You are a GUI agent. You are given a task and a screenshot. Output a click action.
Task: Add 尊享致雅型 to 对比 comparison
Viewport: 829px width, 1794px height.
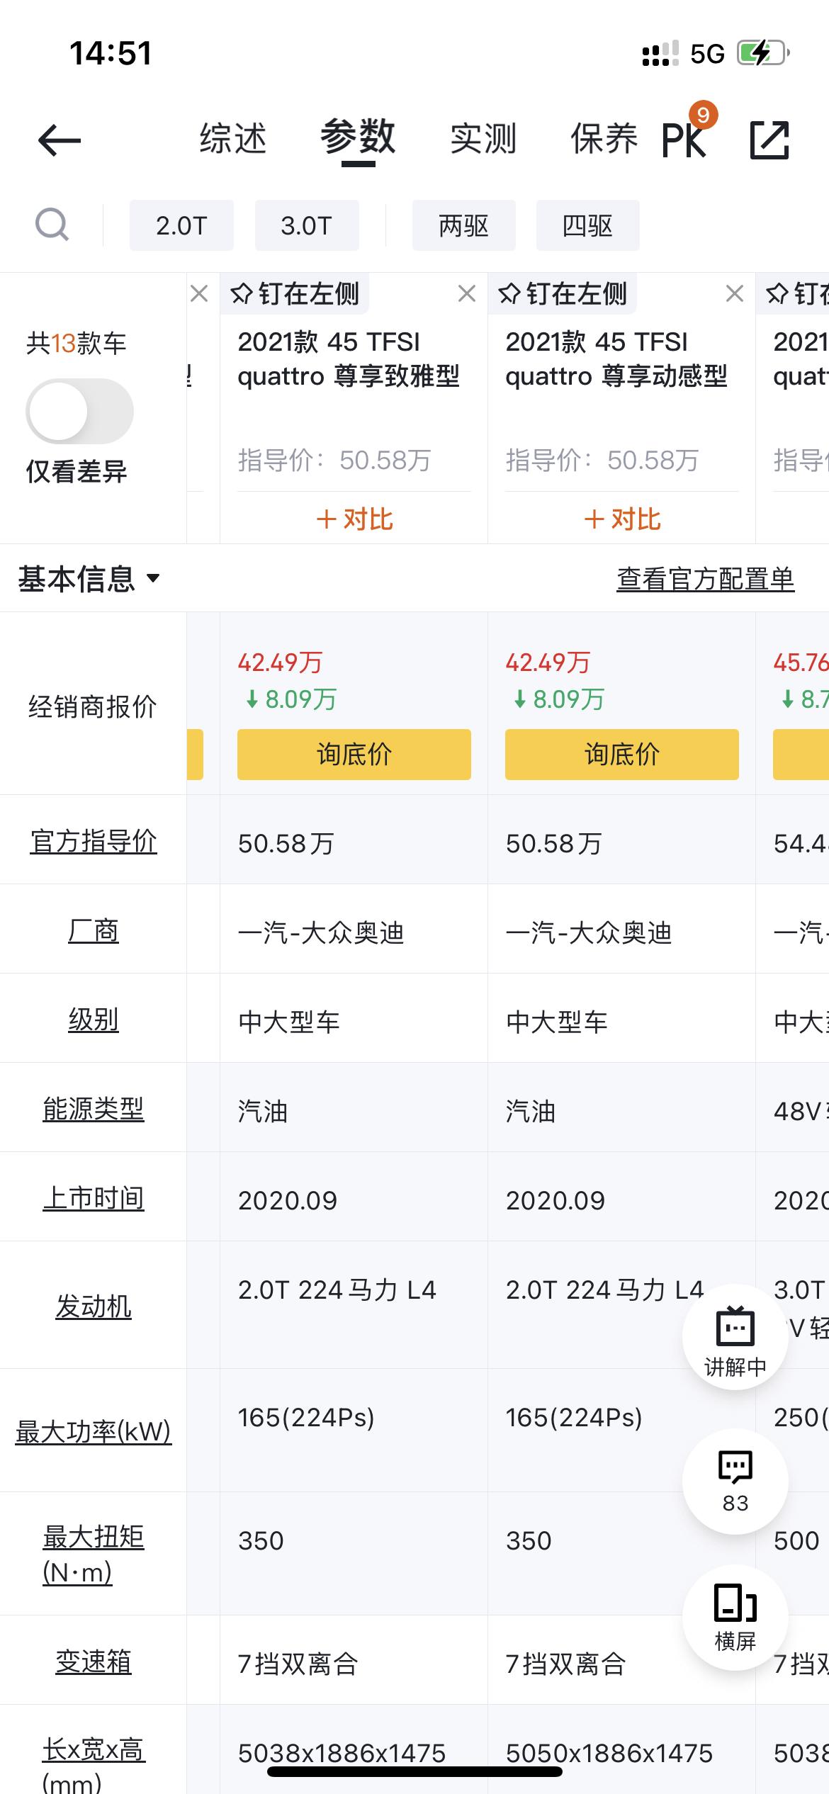click(x=354, y=519)
